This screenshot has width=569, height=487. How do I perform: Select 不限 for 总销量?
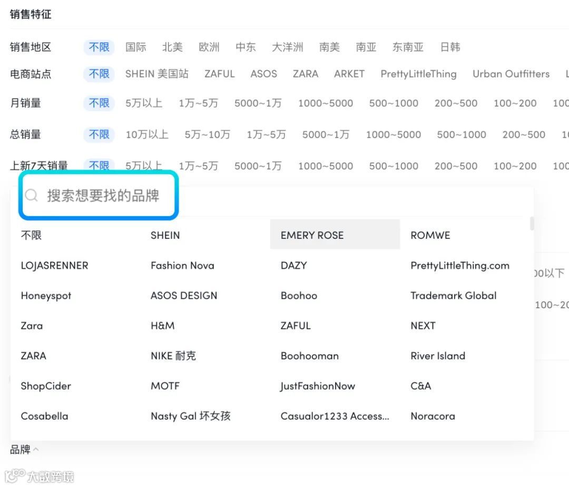click(99, 134)
